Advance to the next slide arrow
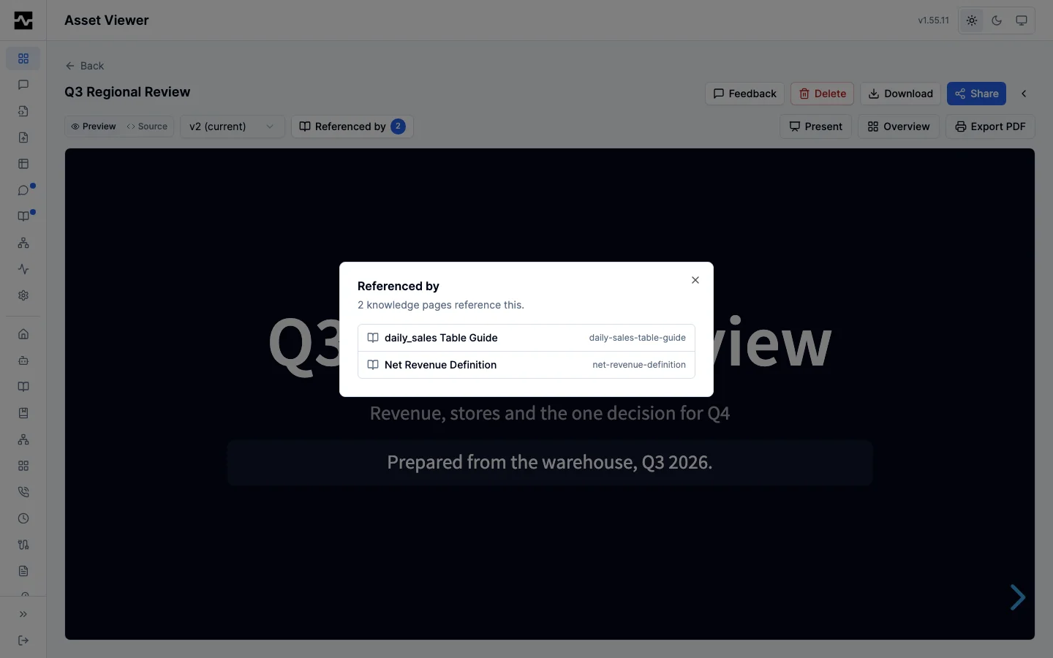 [x=1017, y=597]
